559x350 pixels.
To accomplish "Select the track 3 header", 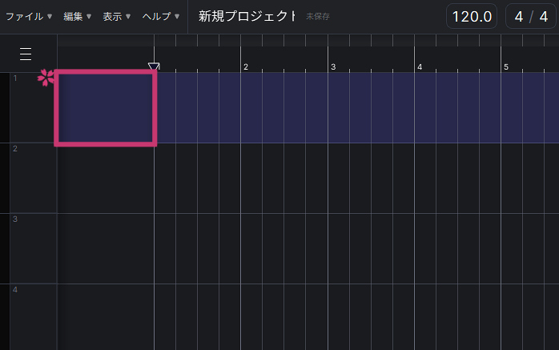I will [28, 248].
